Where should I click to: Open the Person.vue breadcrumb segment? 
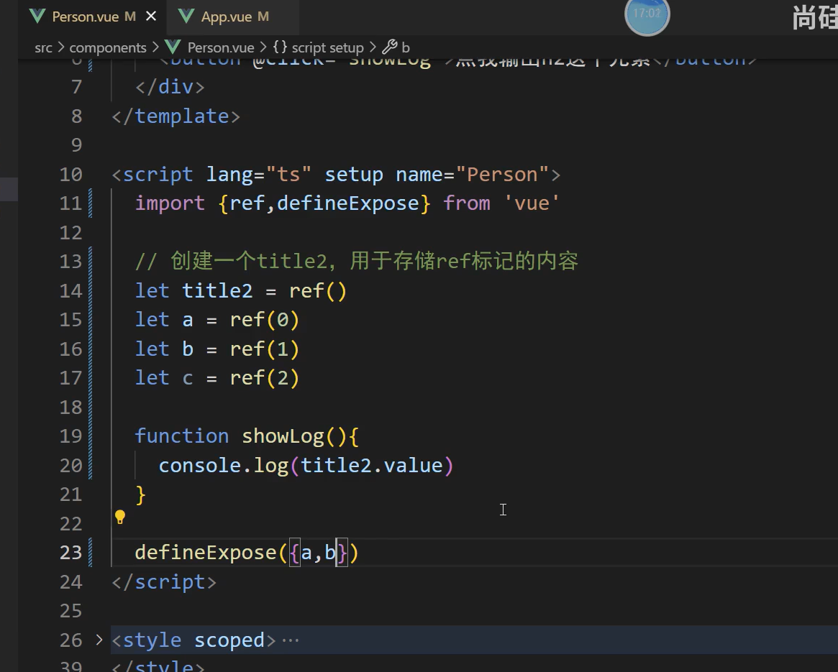point(221,47)
